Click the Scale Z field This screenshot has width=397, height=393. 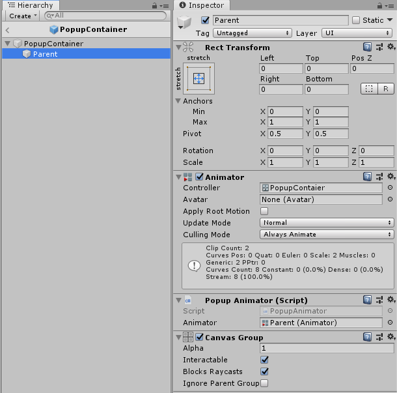[376, 162]
